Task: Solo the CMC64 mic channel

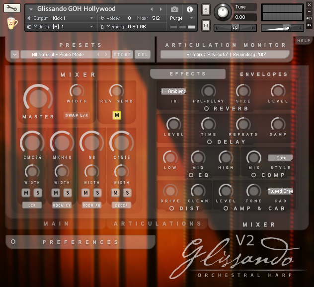Action: (x=38, y=193)
